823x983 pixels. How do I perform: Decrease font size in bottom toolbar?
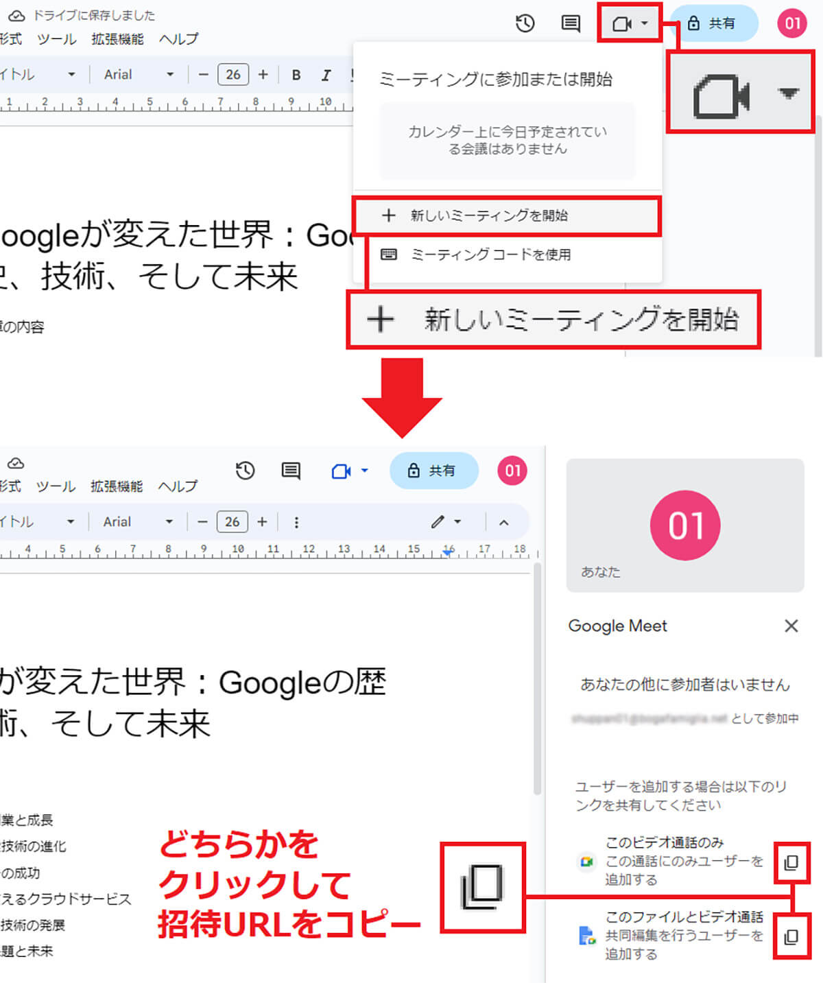coord(202,522)
